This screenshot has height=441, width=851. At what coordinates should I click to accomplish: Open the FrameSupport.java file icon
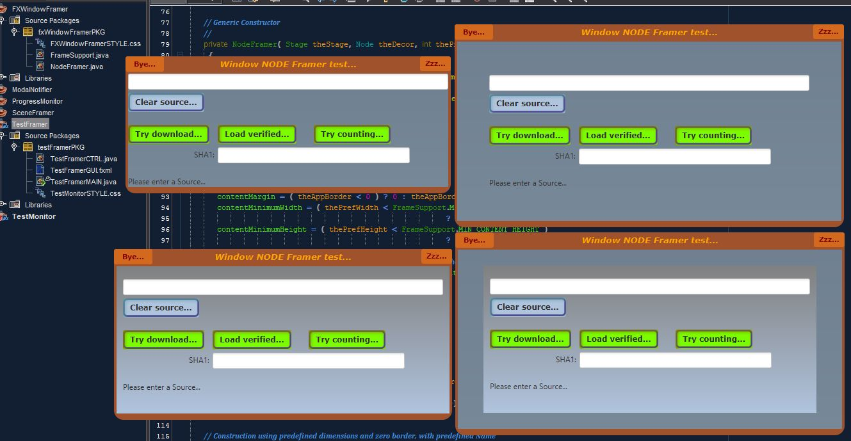(x=40, y=55)
